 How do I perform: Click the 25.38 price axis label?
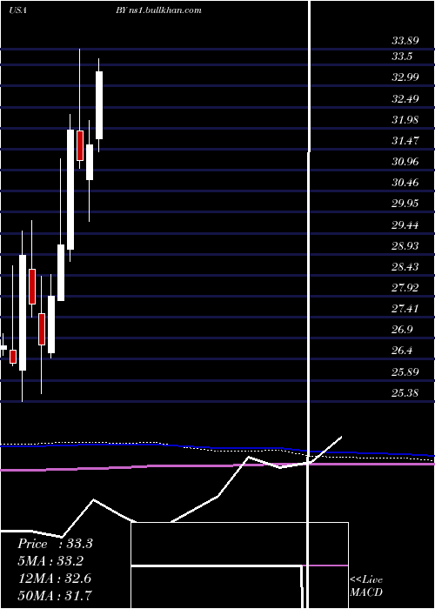pyautogui.click(x=405, y=393)
